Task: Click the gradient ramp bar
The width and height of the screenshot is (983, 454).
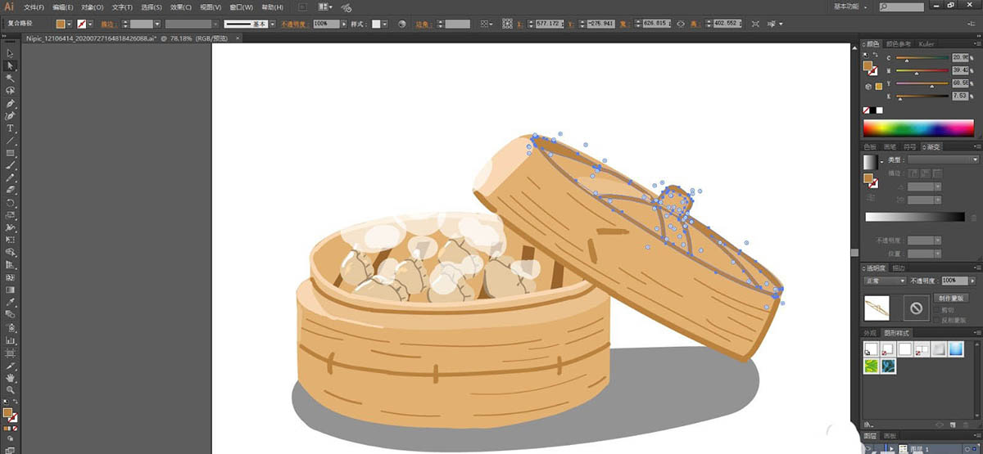Action: (x=915, y=217)
